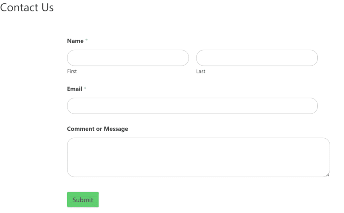
Task: Click the Comment or Message label
Action: [x=97, y=128]
